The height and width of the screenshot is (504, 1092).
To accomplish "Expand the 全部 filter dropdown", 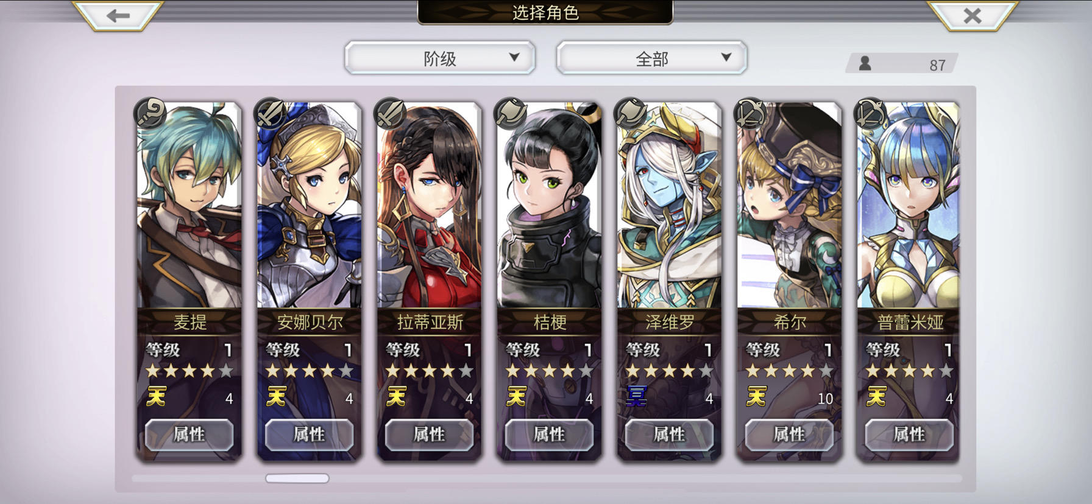I will click(652, 58).
